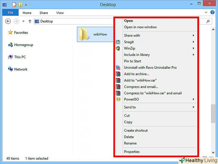Click the Desktop icon in address bar
218x164 pixels.
coord(37,21)
